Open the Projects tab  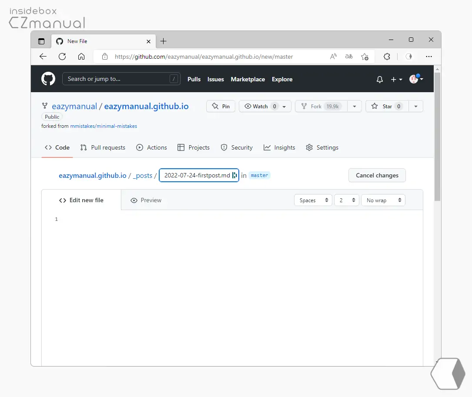[x=194, y=147]
